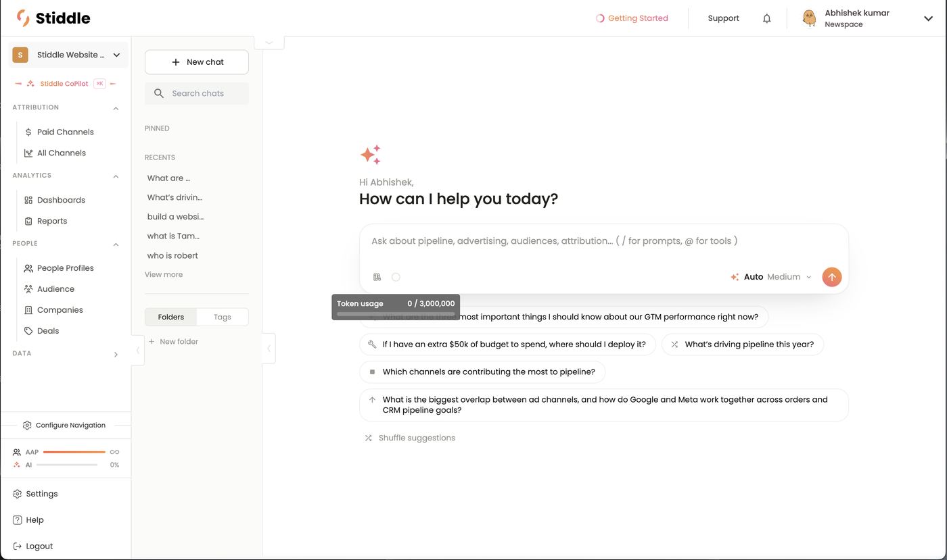Collapse the Analytics section
This screenshot has height=560, width=947.
pyautogui.click(x=116, y=176)
